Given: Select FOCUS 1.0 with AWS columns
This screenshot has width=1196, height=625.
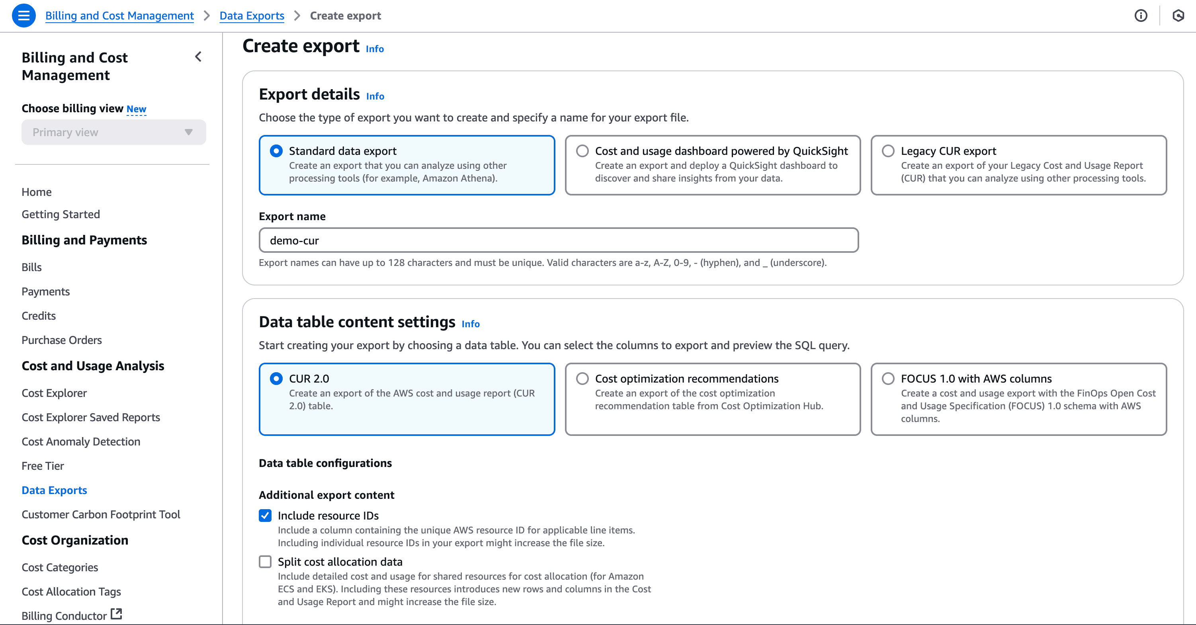Looking at the screenshot, I should pyautogui.click(x=888, y=379).
